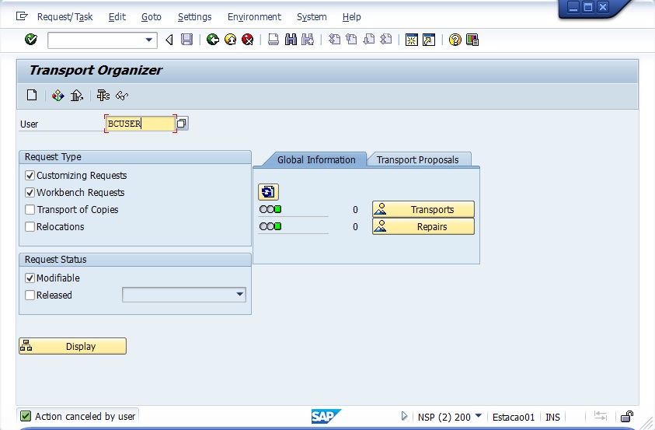Click into the User input field
The image size is (655, 430).
click(140, 124)
